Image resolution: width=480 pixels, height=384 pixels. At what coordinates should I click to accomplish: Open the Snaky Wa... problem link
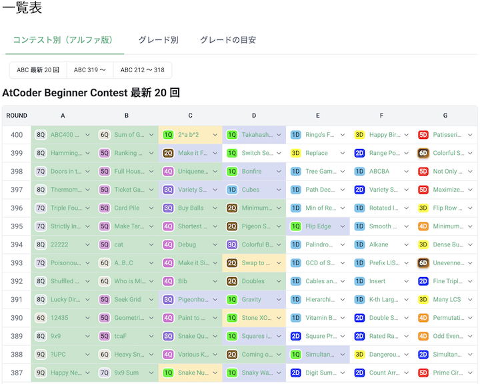(257, 373)
